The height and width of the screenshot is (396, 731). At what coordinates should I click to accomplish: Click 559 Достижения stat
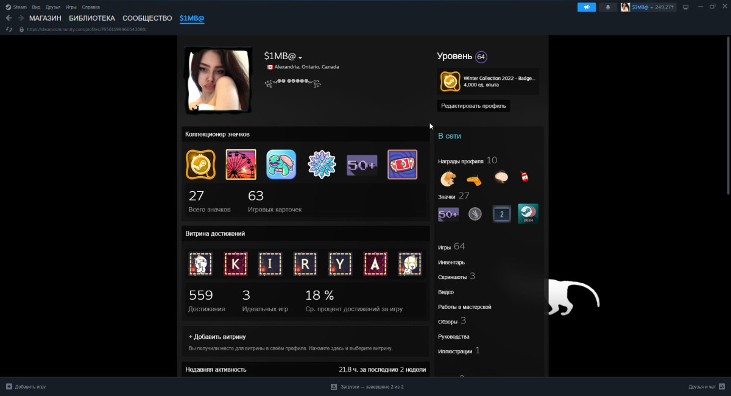(x=207, y=302)
